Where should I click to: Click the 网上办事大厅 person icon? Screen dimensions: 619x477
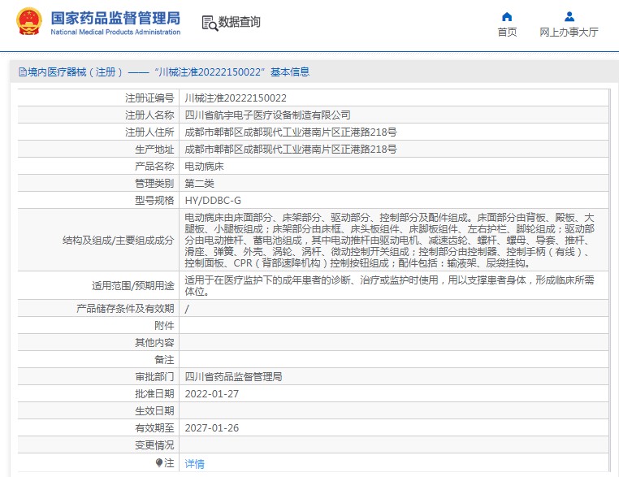(569, 16)
